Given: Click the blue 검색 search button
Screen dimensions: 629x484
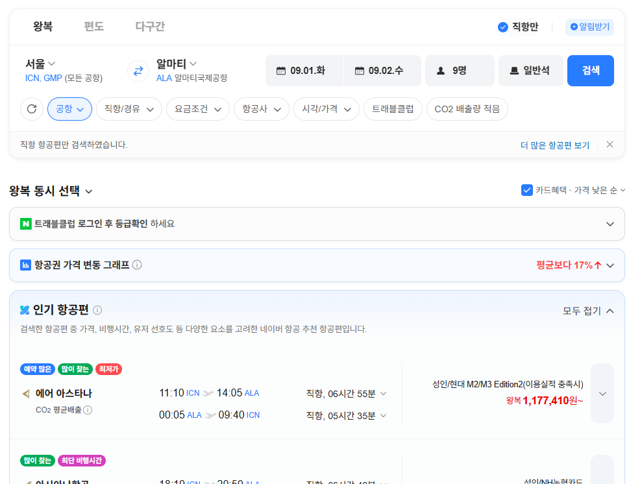Looking at the screenshot, I should 591,71.
